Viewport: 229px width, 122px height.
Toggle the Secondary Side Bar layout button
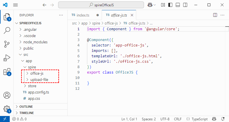[x=185, y=5]
